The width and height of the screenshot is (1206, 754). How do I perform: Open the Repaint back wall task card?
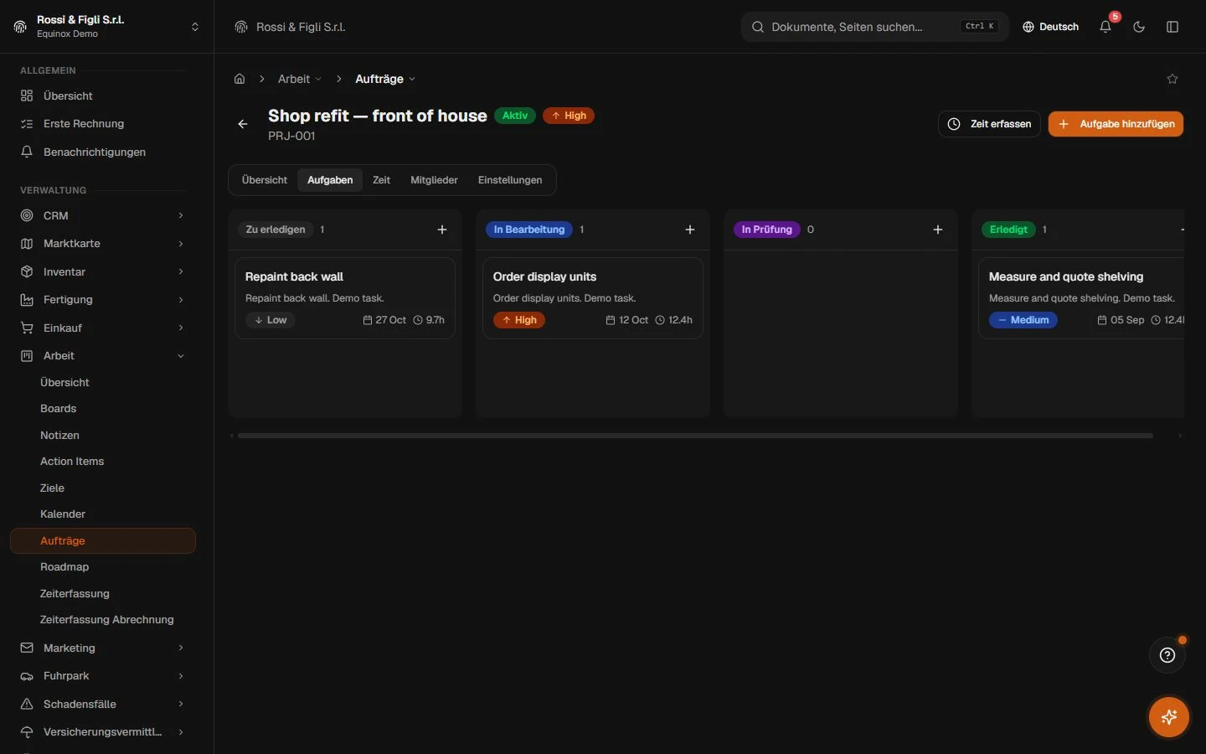(345, 298)
